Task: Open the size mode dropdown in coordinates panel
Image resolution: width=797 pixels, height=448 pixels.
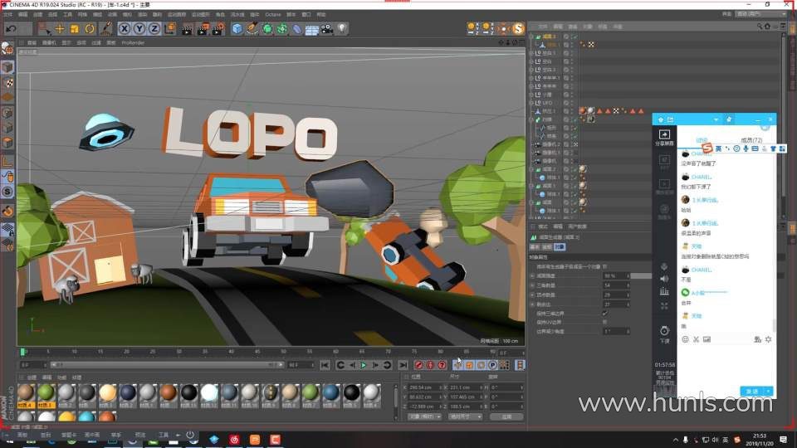Action: click(x=466, y=416)
